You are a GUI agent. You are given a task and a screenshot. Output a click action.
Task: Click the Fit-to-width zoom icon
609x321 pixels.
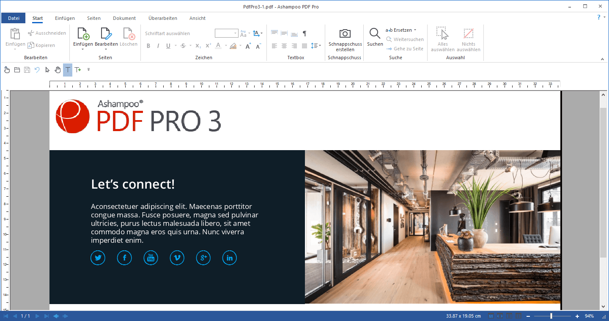(500, 316)
